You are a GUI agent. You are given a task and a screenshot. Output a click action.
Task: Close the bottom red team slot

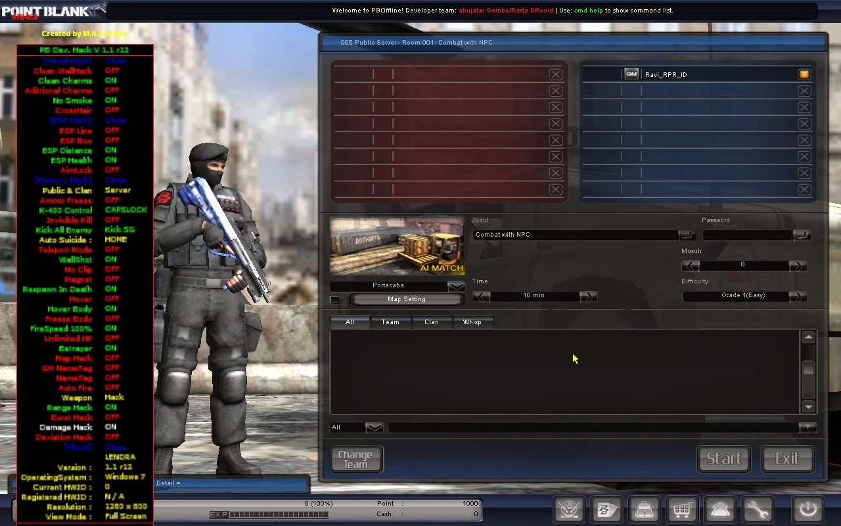pyautogui.click(x=556, y=189)
